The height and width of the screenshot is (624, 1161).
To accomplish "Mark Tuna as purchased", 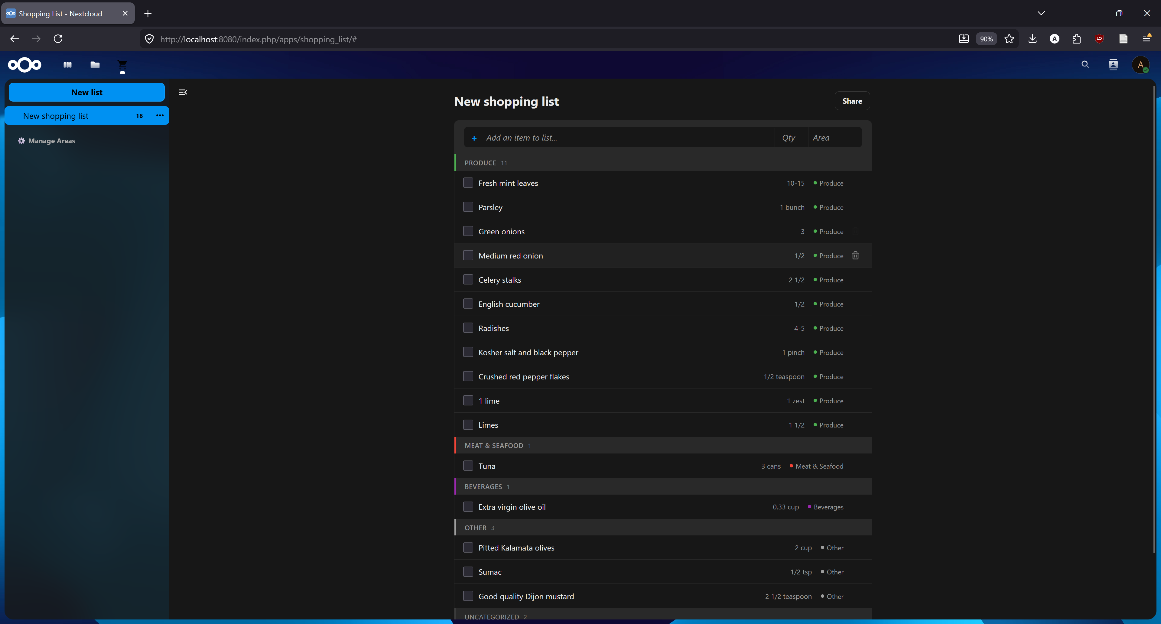I will (468, 466).
